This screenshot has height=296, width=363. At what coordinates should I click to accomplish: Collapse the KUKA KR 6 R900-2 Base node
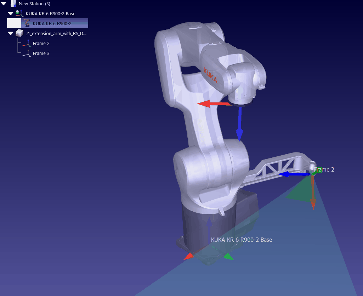(11, 13)
